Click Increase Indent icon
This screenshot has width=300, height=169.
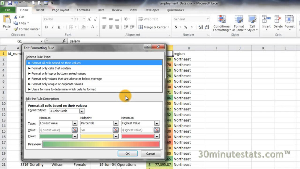132,27
